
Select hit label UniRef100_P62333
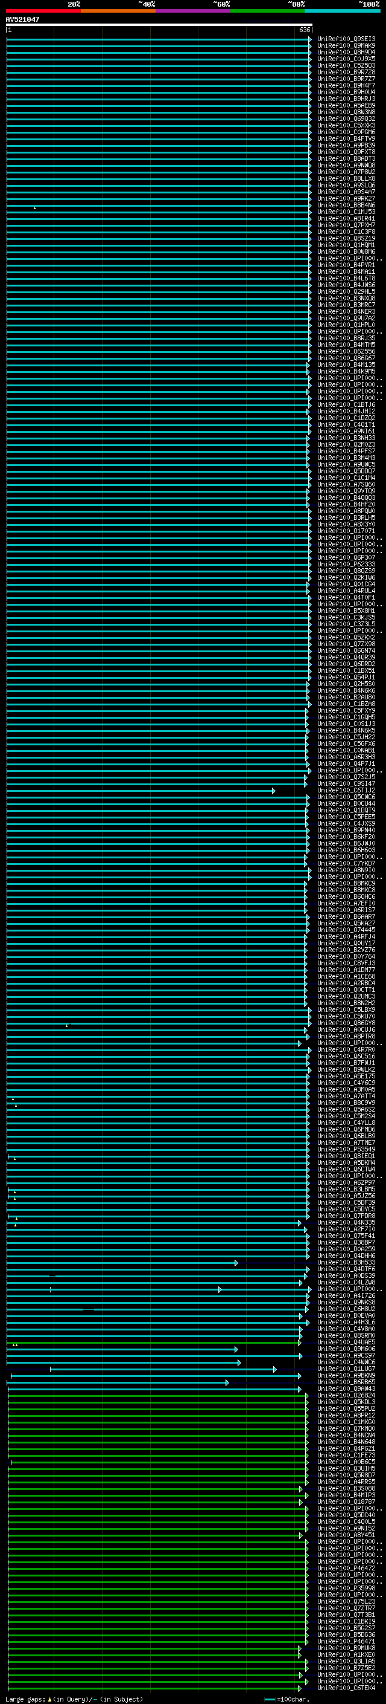(x=346, y=564)
